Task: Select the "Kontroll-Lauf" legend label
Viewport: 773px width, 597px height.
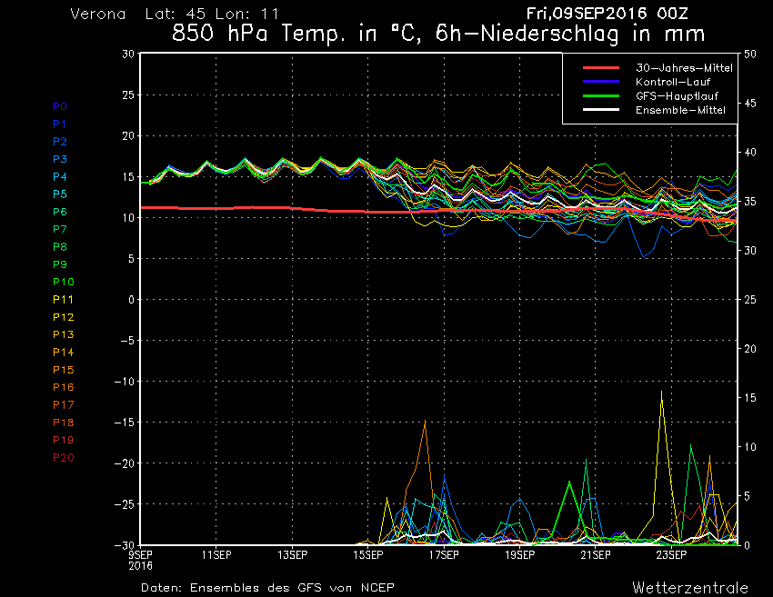Action: pos(673,82)
